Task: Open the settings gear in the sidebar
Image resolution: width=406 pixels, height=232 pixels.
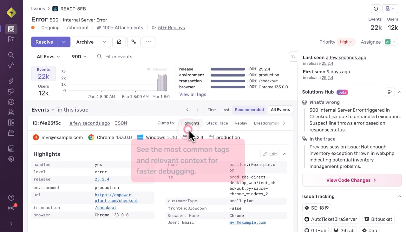Action: 11,159
